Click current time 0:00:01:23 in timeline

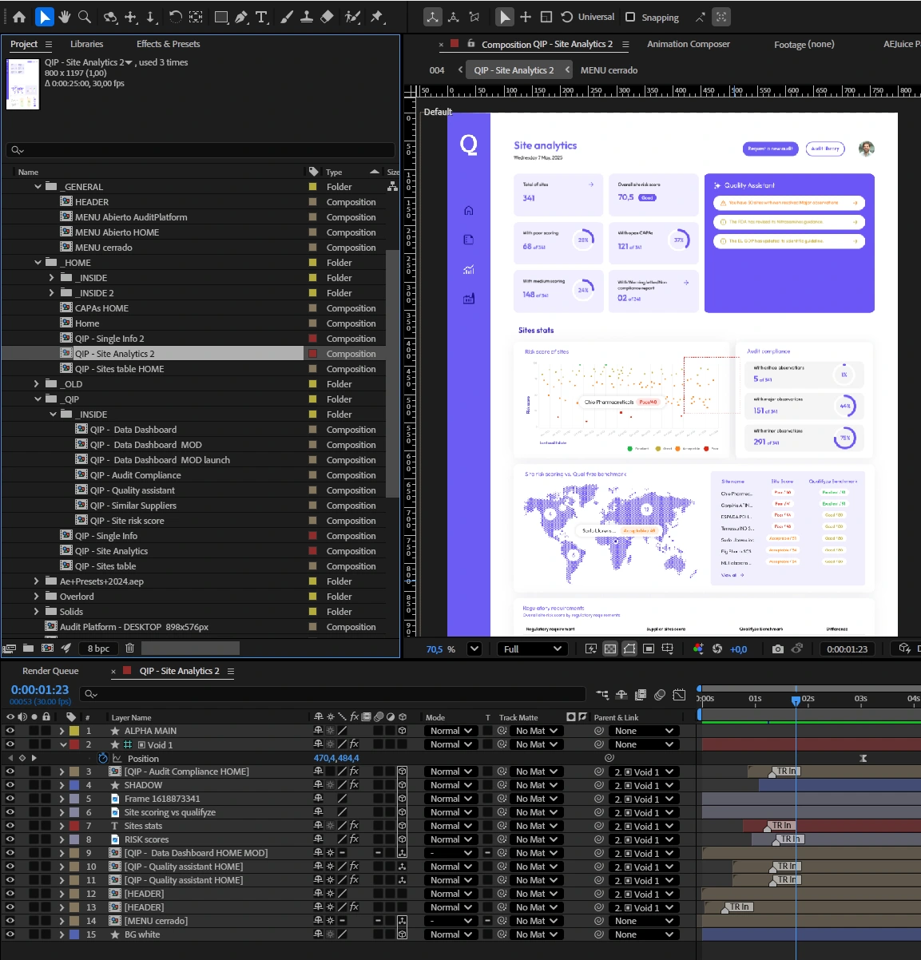coord(40,690)
